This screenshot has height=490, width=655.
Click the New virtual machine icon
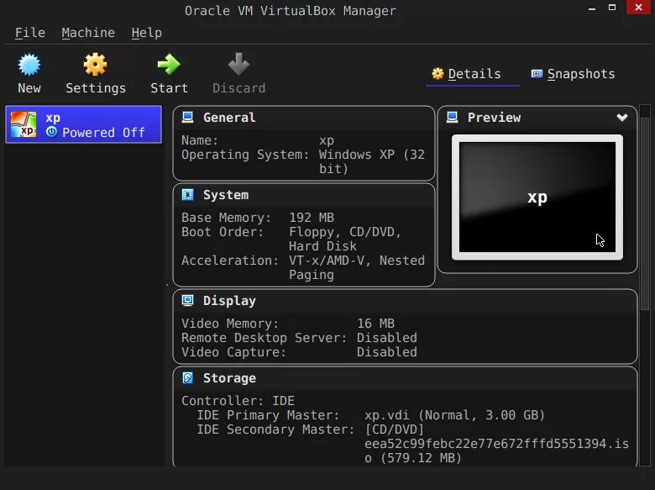click(x=29, y=66)
